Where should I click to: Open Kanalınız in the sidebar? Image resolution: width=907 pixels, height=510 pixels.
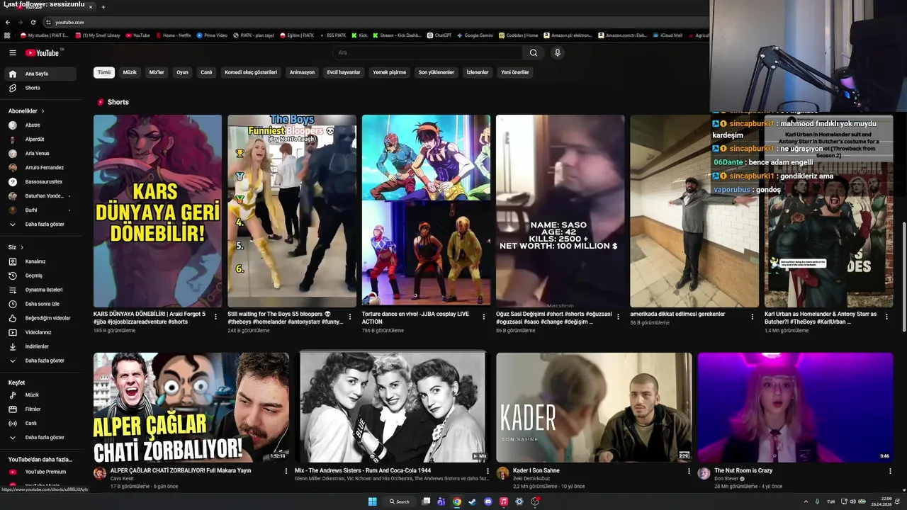coord(35,261)
